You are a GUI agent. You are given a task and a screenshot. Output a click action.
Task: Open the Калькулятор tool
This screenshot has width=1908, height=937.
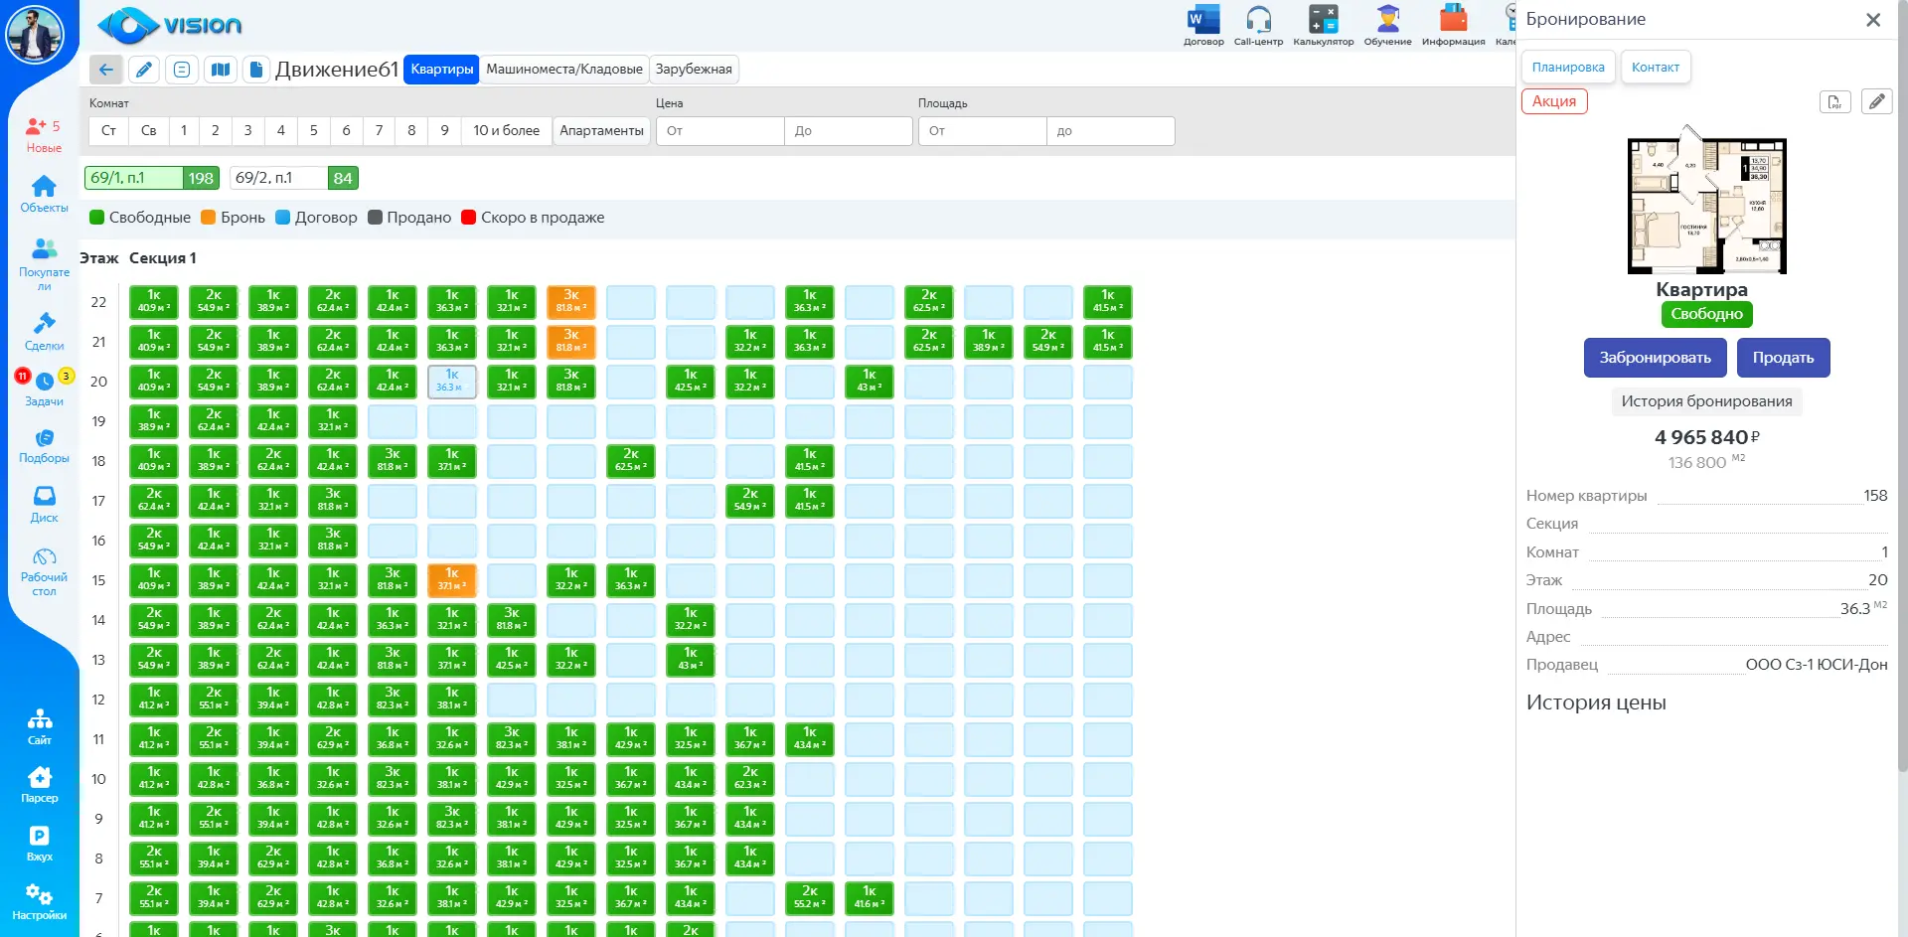click(1323, 20)
